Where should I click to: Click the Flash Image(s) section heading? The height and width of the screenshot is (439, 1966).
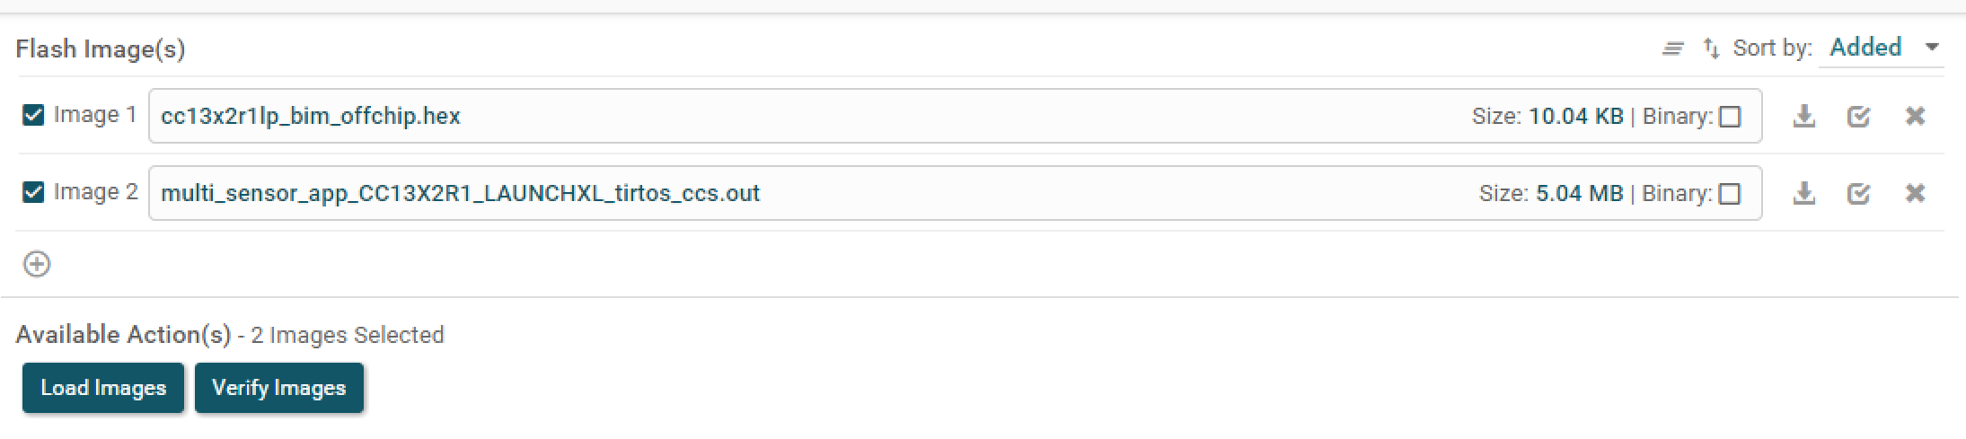tap(101, 48)
